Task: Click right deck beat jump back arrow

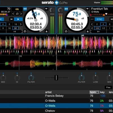Action: pyautogui.click(x=98, y=32)
